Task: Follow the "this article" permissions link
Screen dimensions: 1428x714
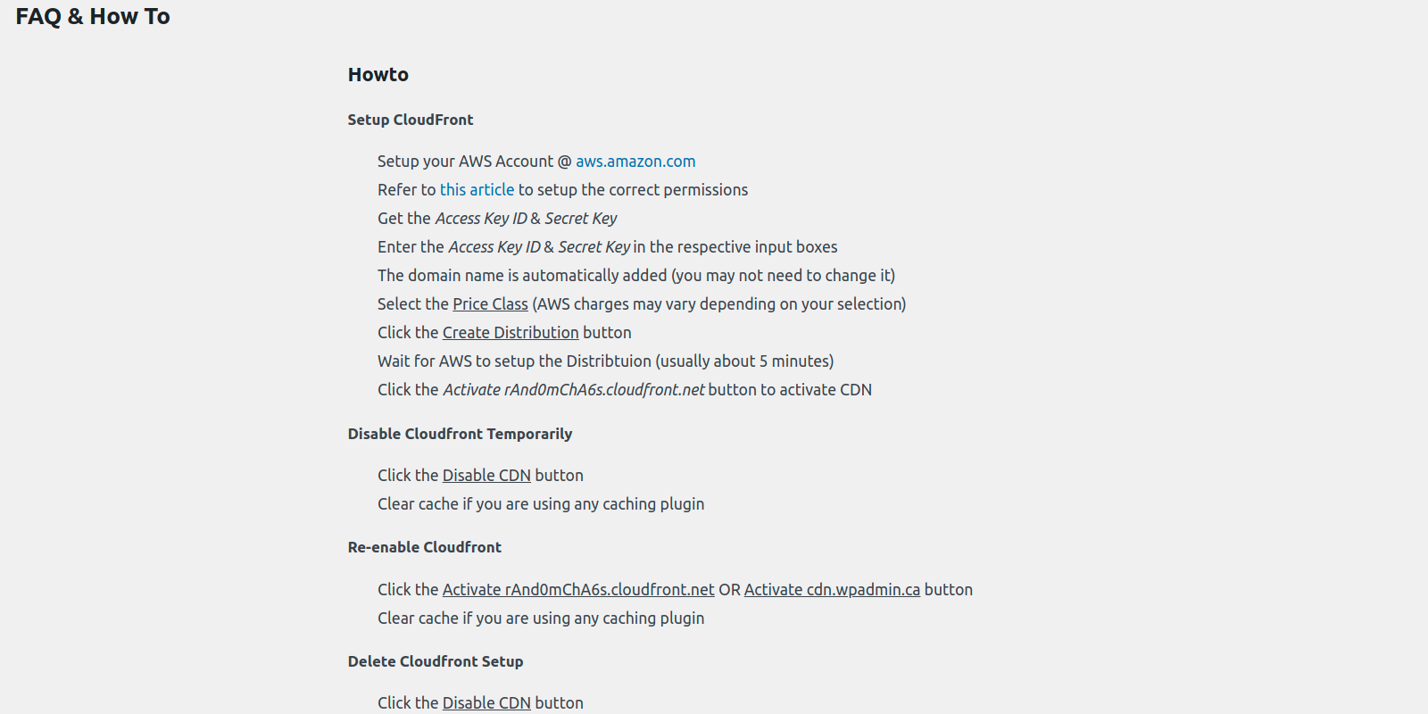Action: [x=477, y=190]
